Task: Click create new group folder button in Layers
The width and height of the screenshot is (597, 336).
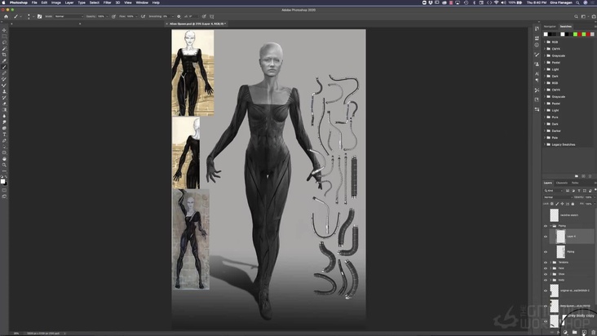Action: (575, 332)
